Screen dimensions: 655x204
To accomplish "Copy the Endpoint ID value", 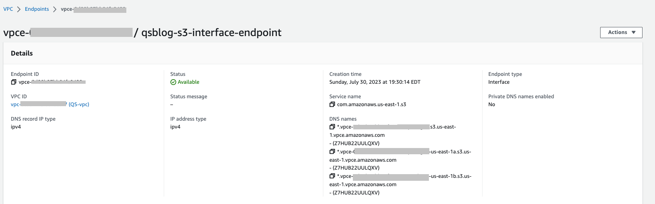I will [x=14, y=82].
